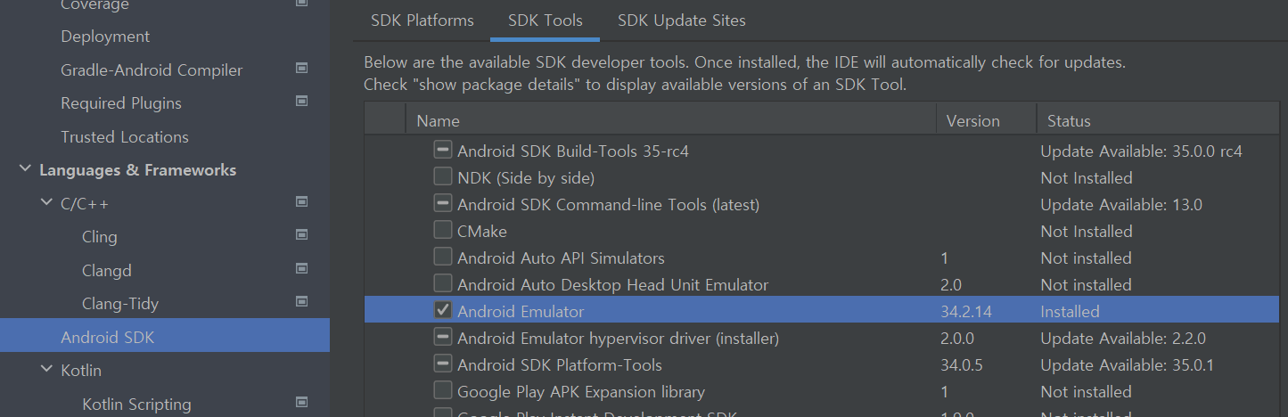The height and width of the screenshot is (417, 1288).
Task: Open Coverage settings page
Action: coord(94,5)
